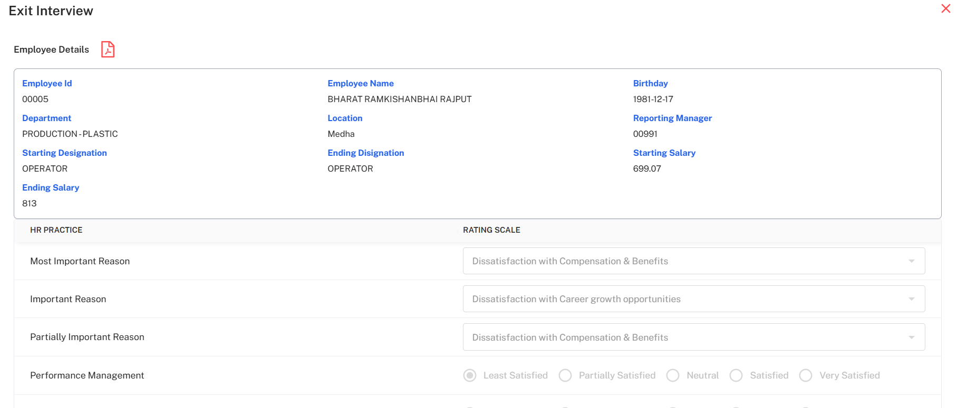Click the Employee Id value 00005

[35, 99]
